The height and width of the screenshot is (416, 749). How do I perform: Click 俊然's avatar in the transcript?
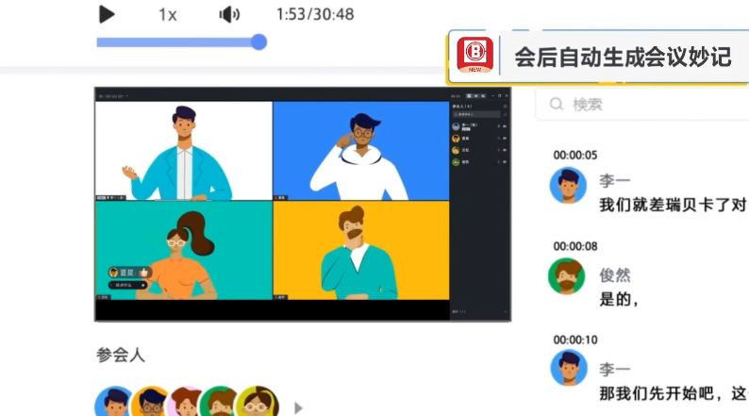(567, 276)
